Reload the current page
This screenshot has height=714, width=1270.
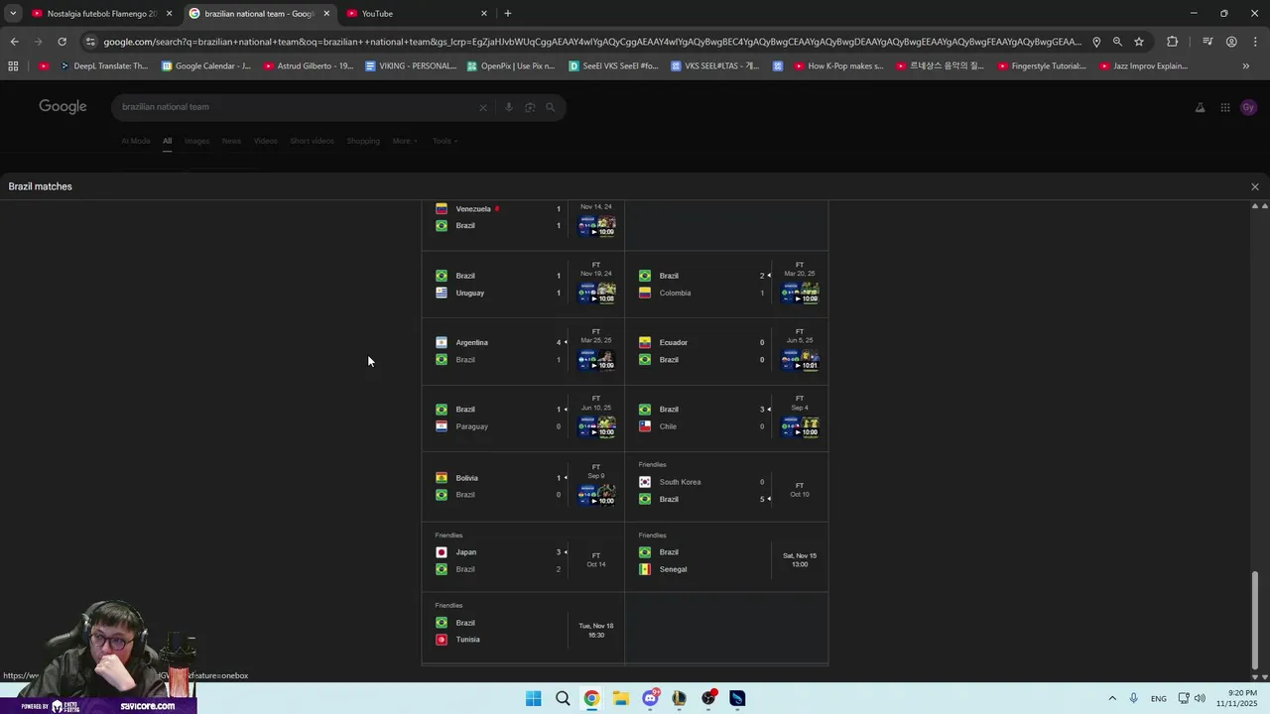point(62,42)
